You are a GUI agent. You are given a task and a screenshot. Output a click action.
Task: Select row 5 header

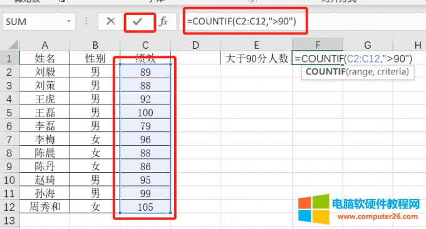click(x=9, y=113)
